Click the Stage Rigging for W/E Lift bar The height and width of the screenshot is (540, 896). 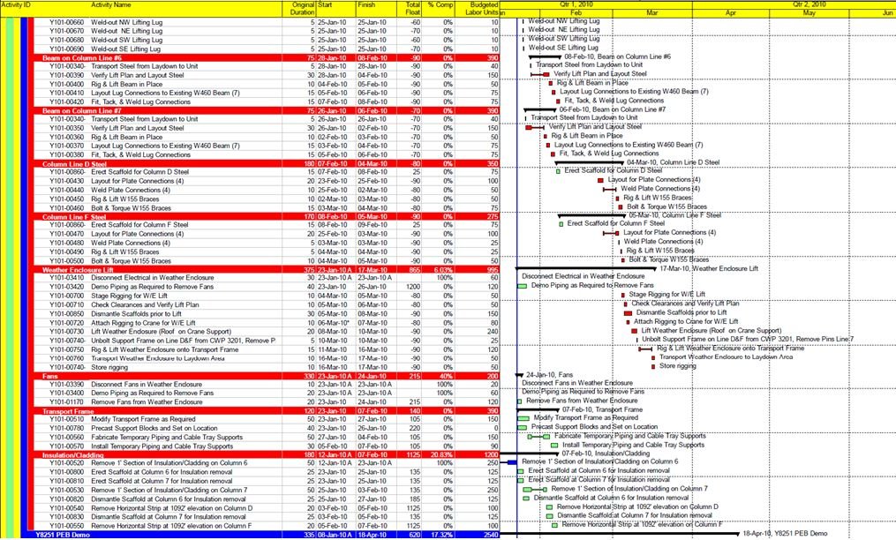[623, 295]
